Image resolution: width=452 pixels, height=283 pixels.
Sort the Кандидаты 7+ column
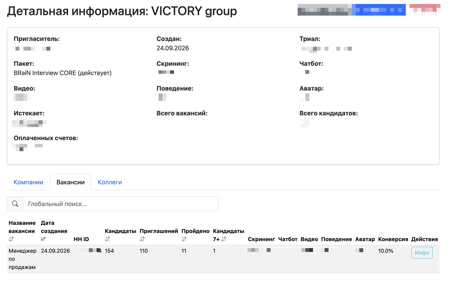pyautogui.click(x=224, y=239)
